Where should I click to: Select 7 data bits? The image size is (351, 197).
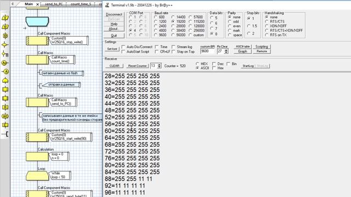(x=212, y=28)
